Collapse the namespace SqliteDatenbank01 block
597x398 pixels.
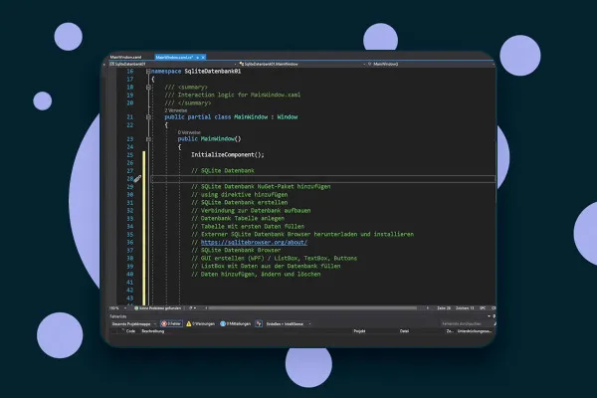(148, 72)
